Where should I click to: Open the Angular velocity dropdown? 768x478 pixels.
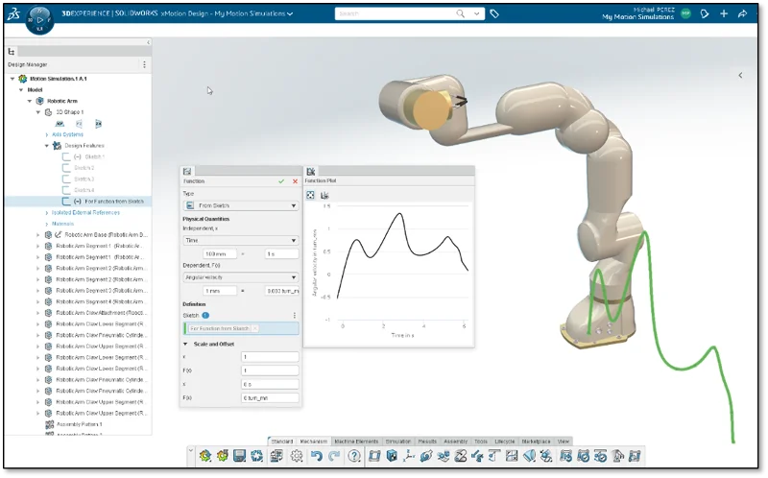[x=240, y=277]
